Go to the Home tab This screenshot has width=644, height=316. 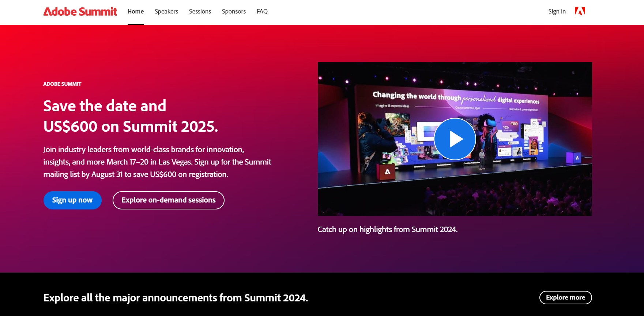(136, 12)
